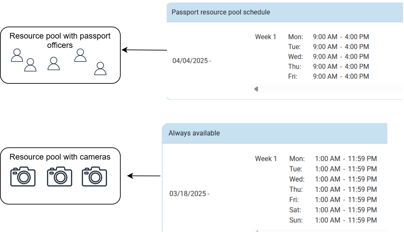404x232 pixels.
Task: Click the leftmost passport officer icon
Action: 17,56
